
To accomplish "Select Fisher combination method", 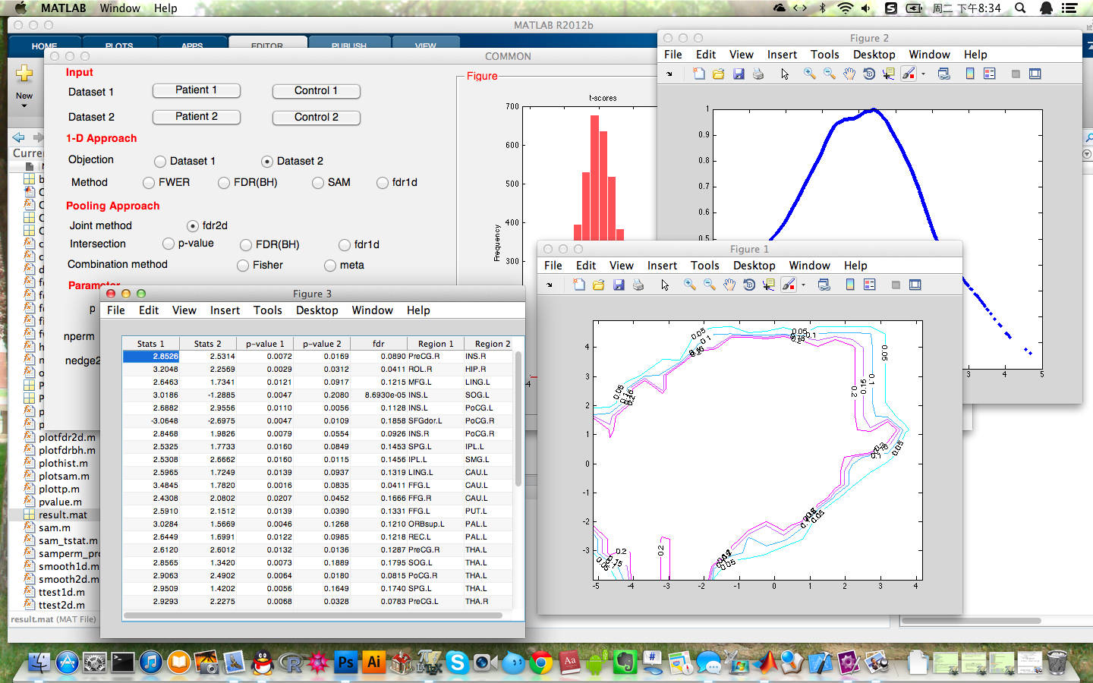I will [243, 266].
